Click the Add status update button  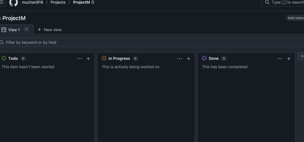point(295,18)
